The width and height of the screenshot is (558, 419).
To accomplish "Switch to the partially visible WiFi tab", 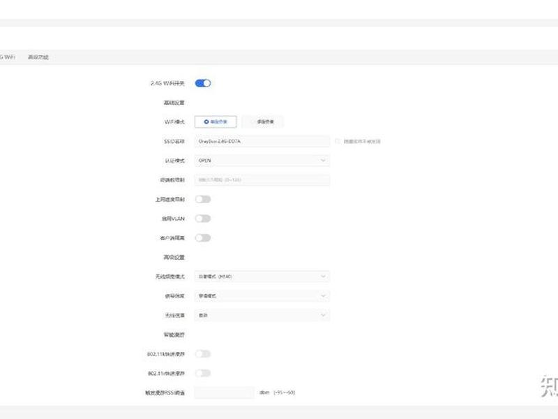I will (7, 57).
